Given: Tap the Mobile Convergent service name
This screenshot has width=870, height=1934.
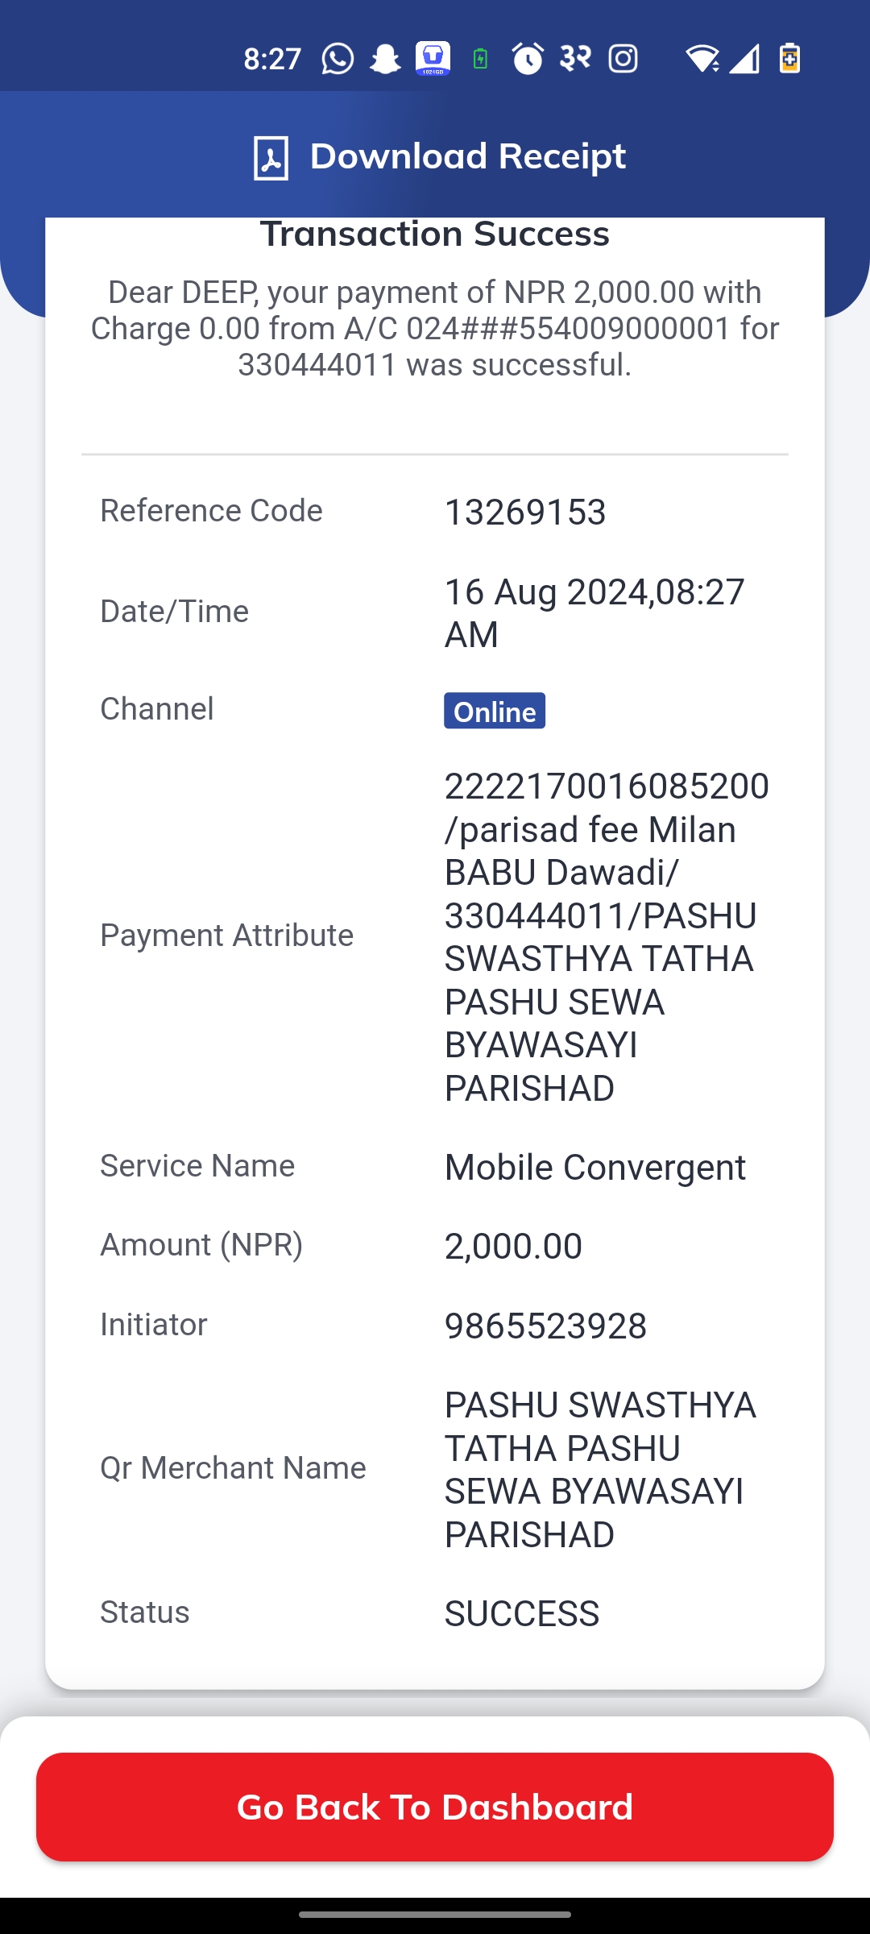Looking at the screenshot, I should [x=595, y=1168].
